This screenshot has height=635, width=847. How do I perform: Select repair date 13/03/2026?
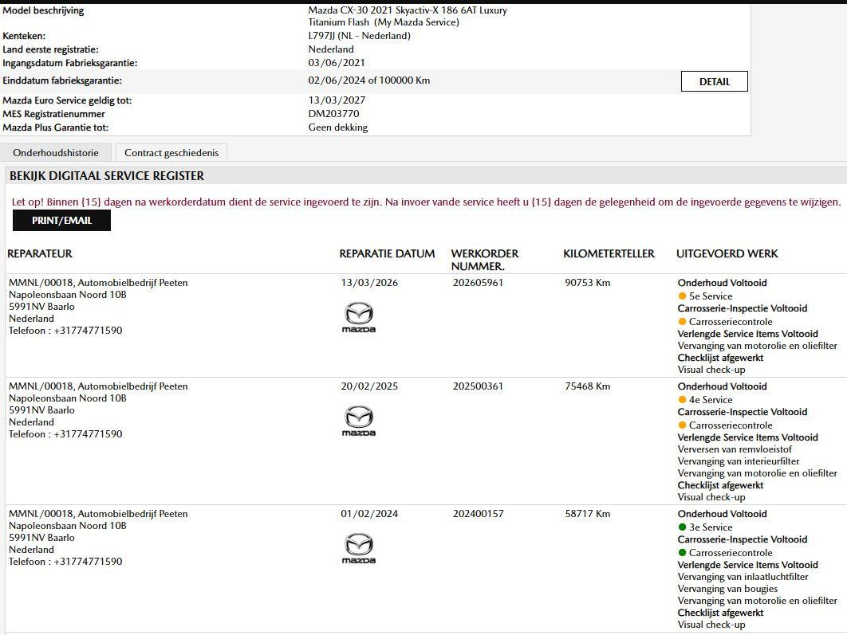[x=369, y=283]
